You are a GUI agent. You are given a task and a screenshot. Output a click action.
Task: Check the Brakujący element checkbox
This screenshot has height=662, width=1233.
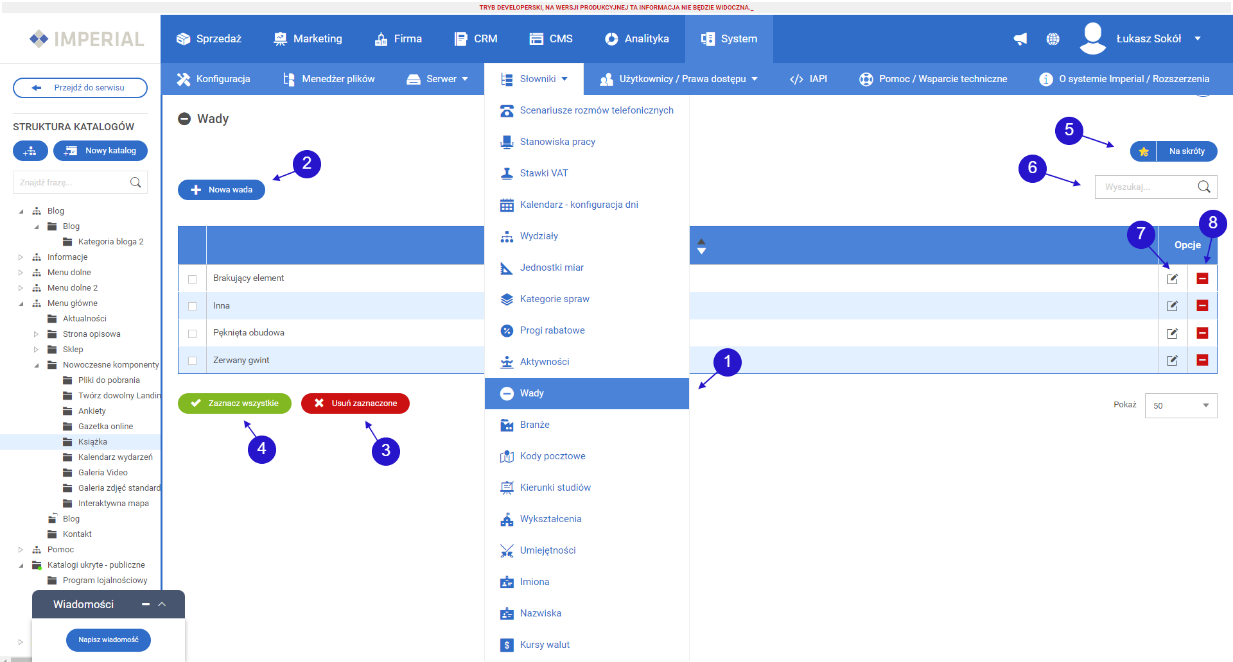[x=192, y=279]
